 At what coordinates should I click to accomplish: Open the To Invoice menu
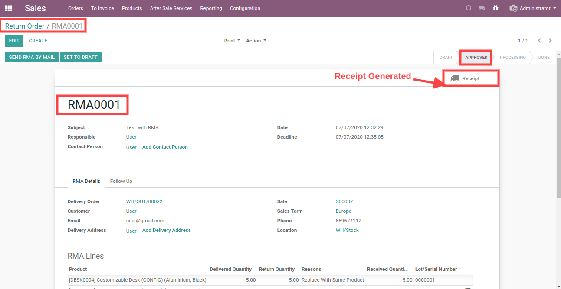(102, 8)
